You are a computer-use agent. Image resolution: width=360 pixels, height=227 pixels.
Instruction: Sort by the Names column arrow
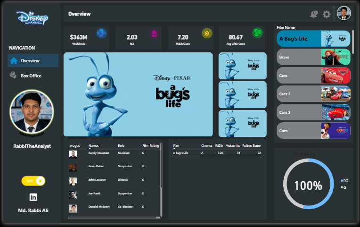[90, 149]
